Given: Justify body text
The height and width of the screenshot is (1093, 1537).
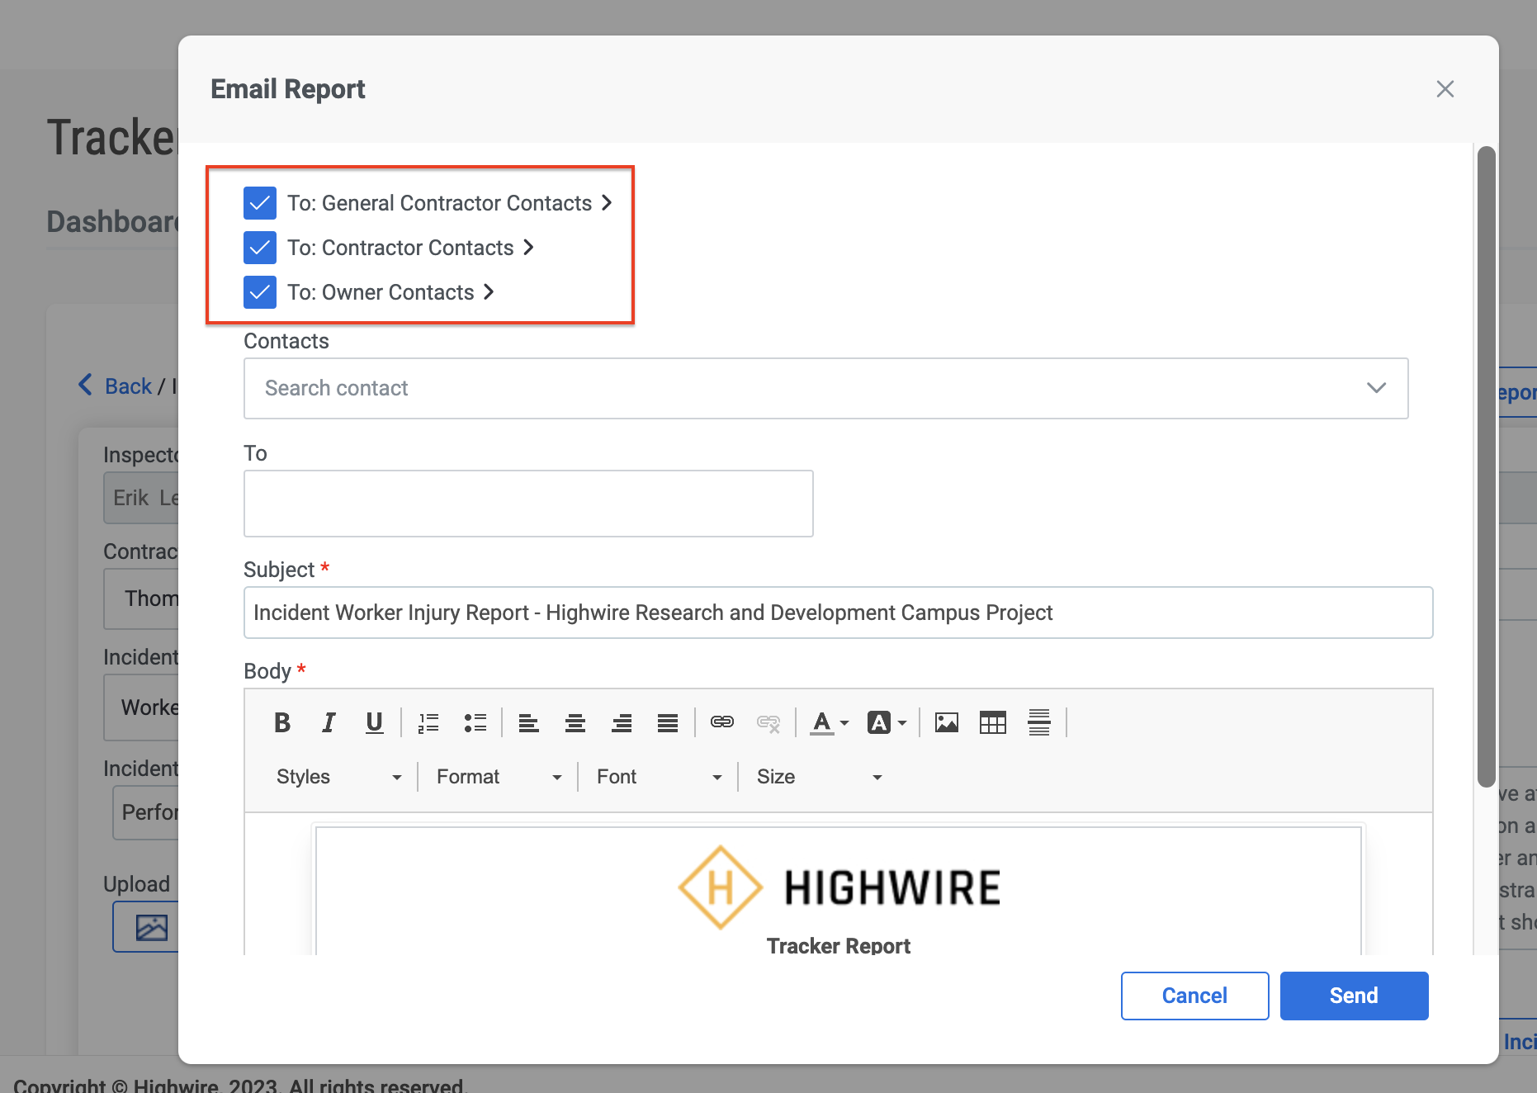Looking at the screenshot, I should (x=668, y=723).
